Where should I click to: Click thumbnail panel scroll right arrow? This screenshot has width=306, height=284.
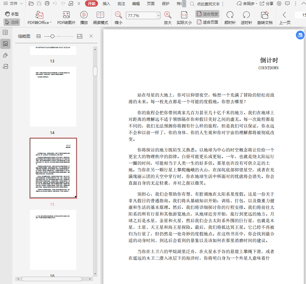tap(90, 279)
